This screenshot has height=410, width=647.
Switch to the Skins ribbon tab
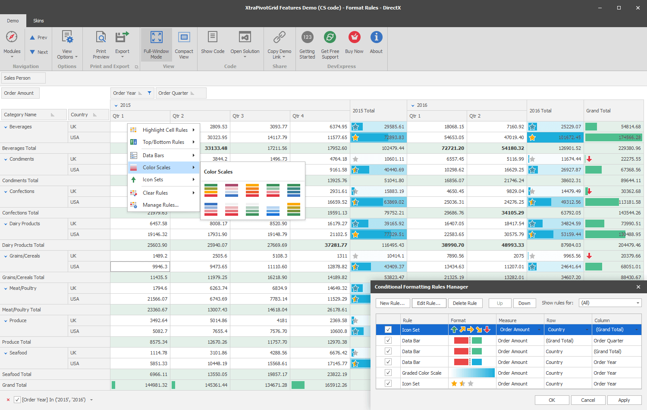tap(38, 21)
